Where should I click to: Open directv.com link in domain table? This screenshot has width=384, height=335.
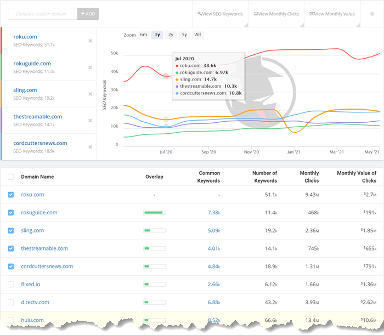pos(35,302)
